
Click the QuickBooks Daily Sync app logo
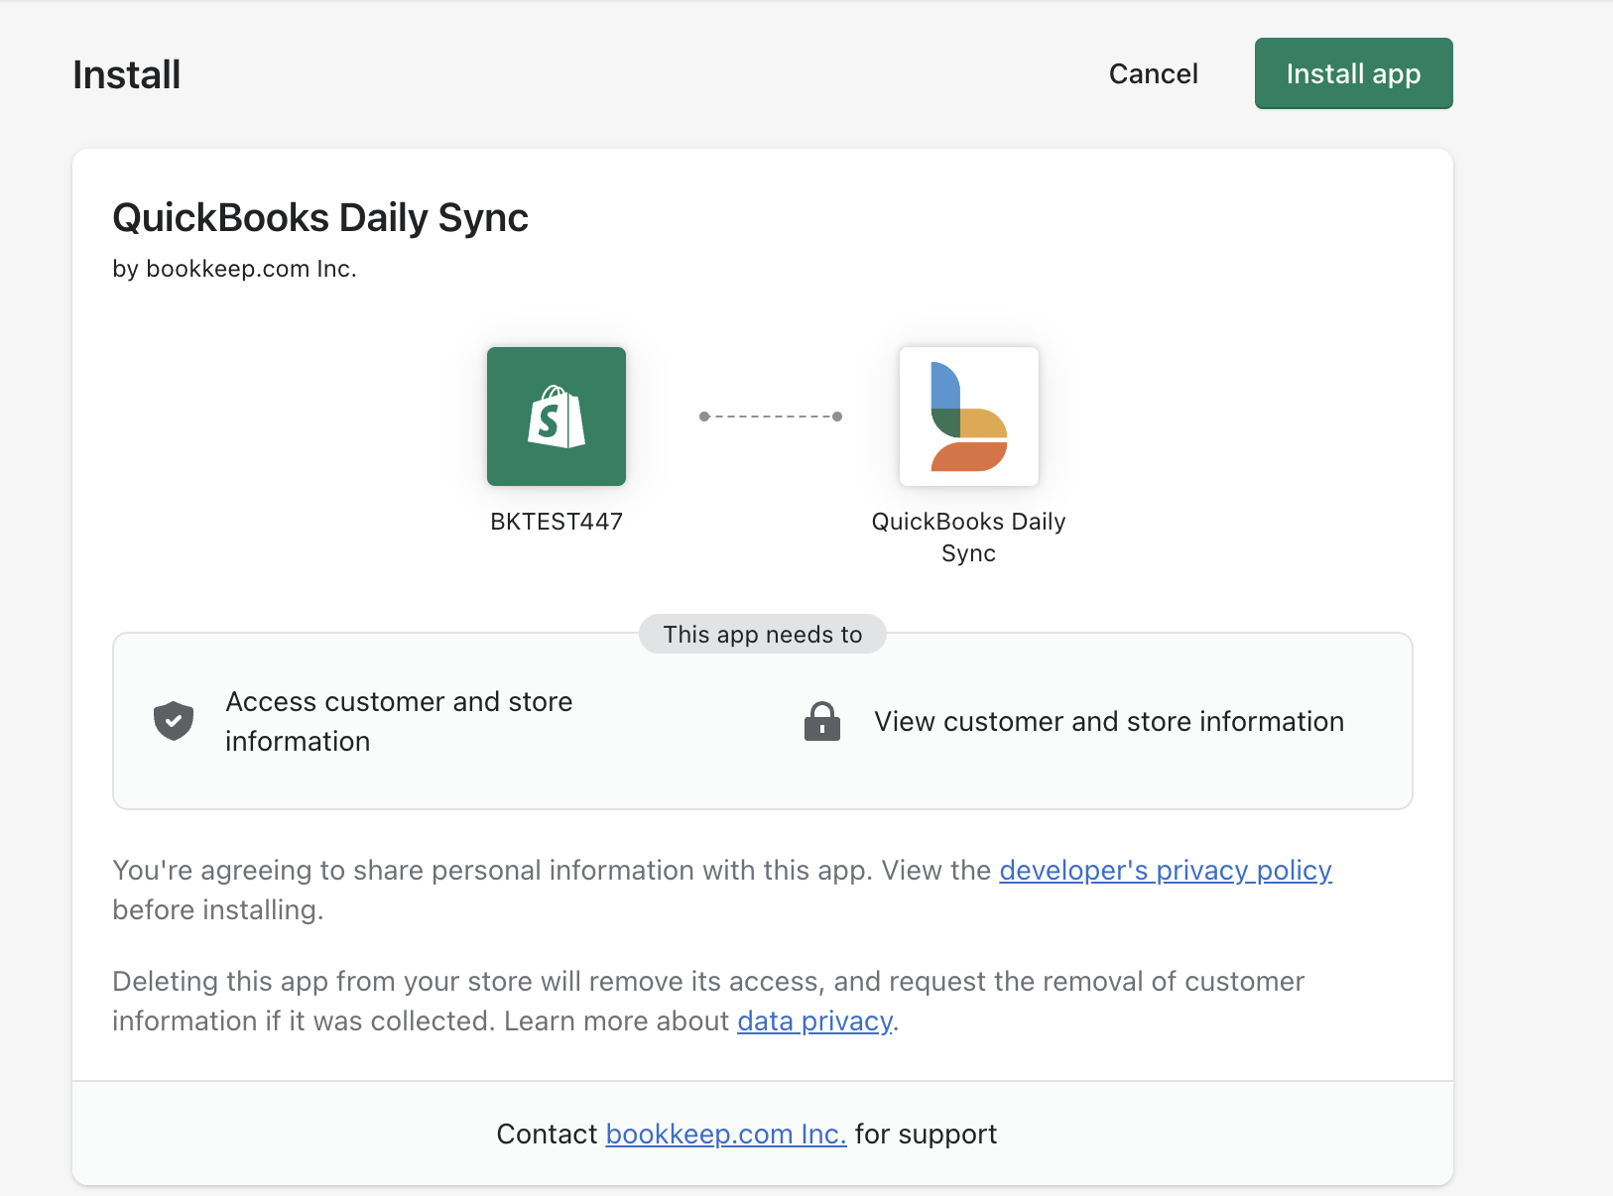tap(969, 417)
